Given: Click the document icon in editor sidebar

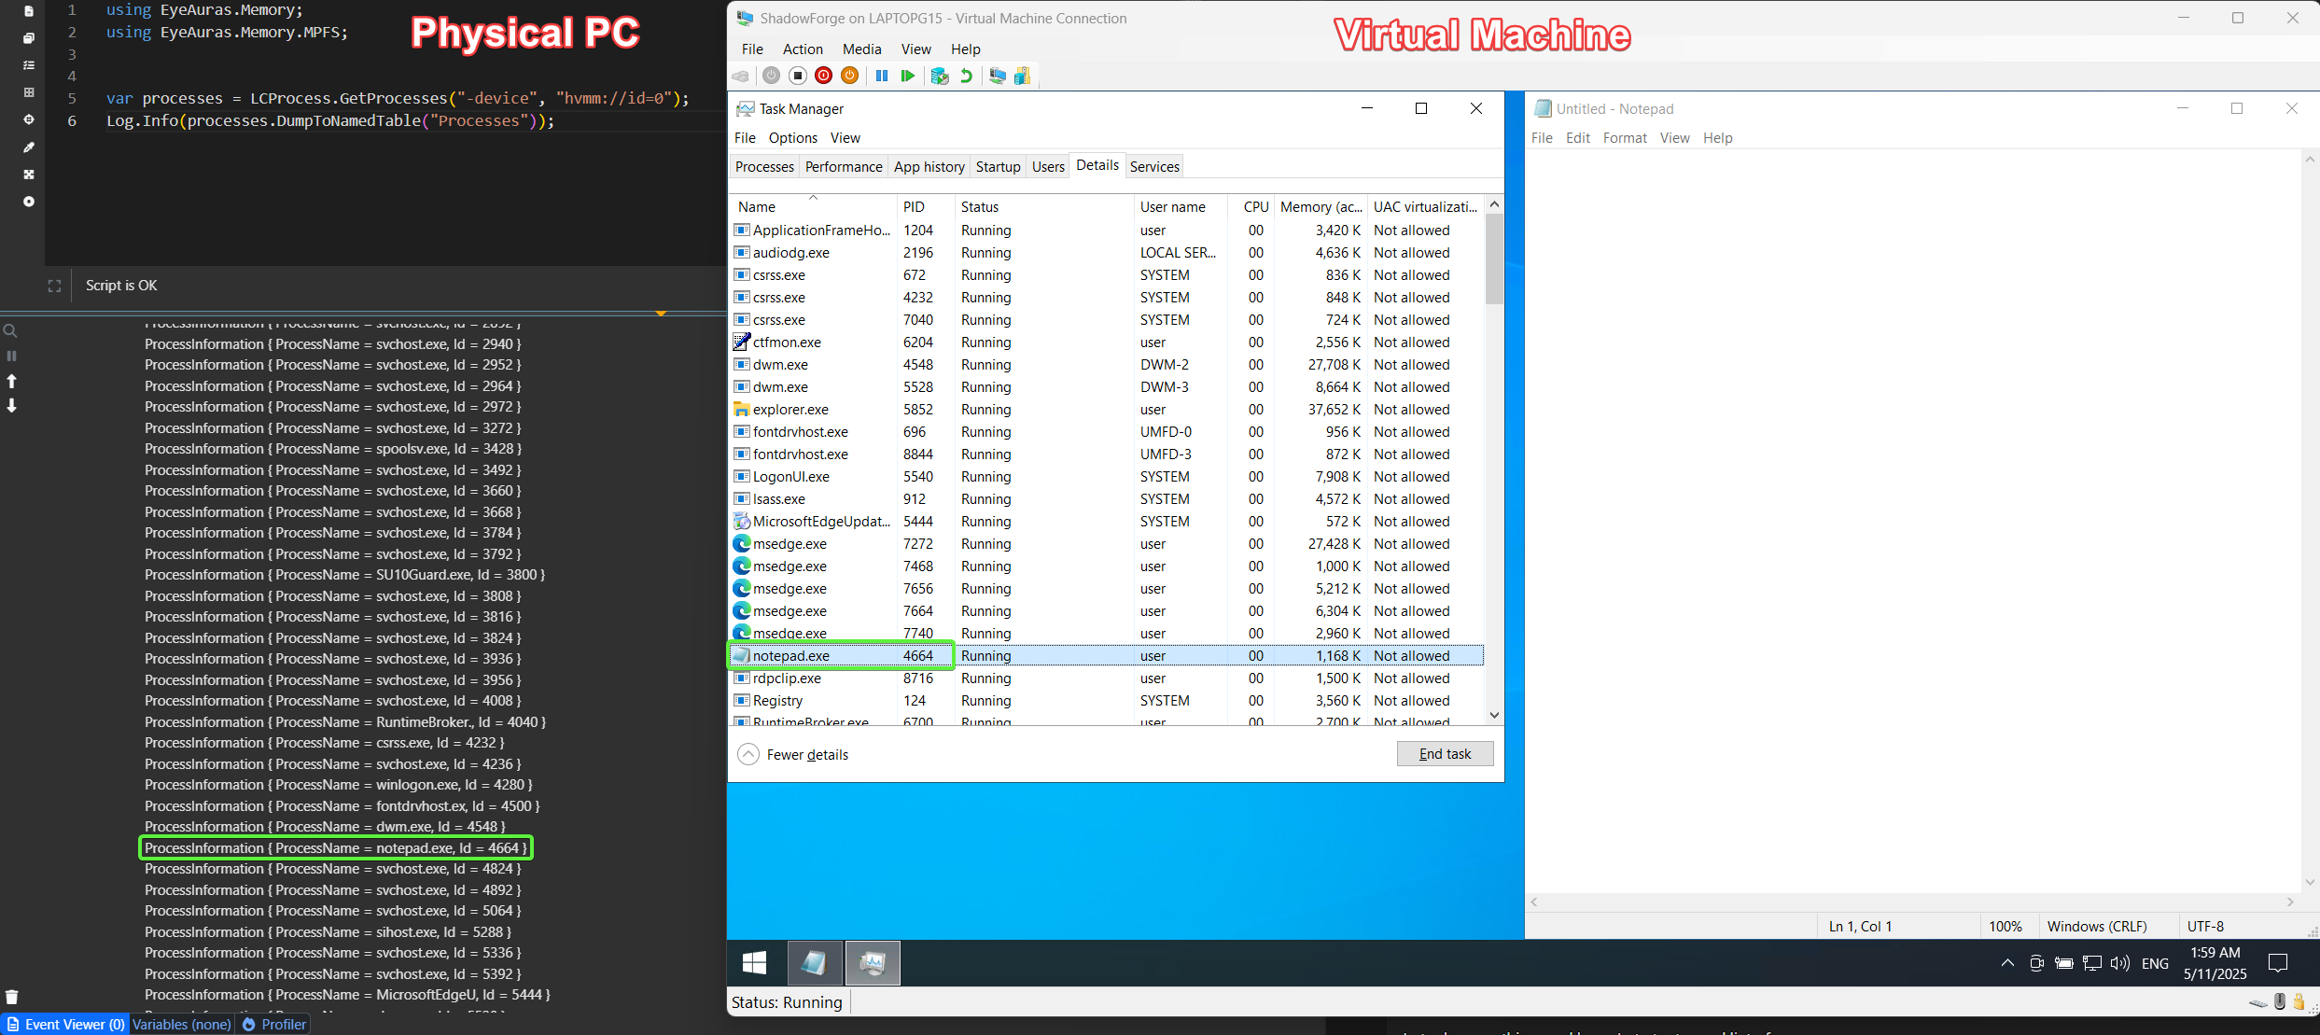Looking at the screenshot, I should [29, 11].
